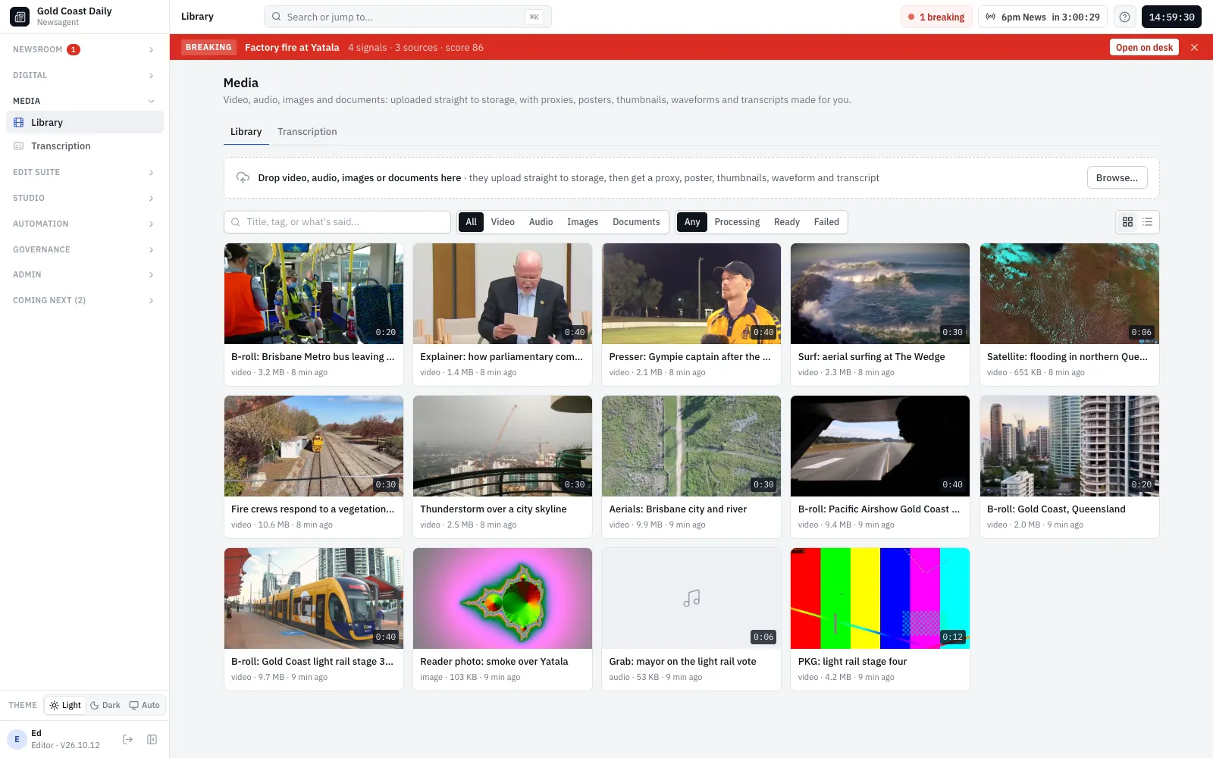
Task: Open PKG light rail stage four thumbnail
Action: [880, 598]
